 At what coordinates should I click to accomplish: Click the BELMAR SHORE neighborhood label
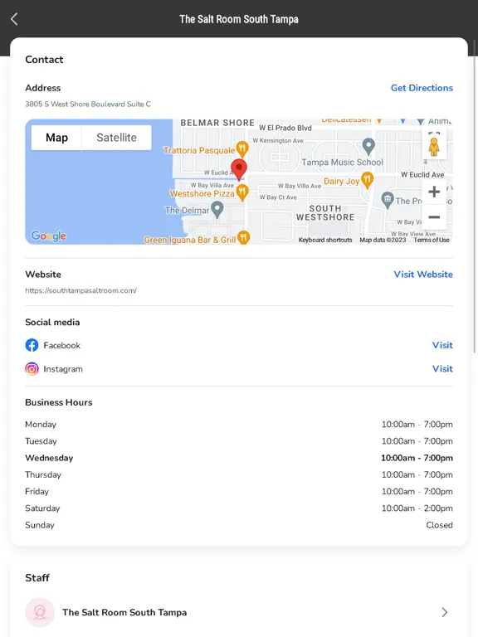[x=217, y=123]
